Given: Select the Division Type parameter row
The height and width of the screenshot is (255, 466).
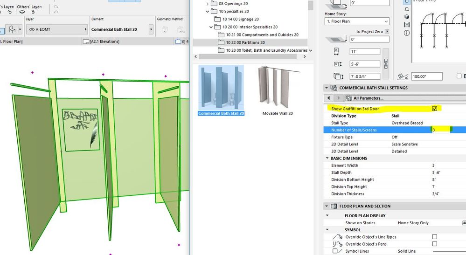Looking at the screenshot, I should 395,116.
